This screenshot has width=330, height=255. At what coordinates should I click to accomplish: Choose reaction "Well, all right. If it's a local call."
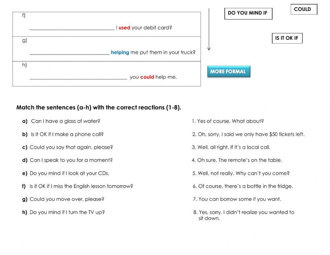[x=231, y=147]
